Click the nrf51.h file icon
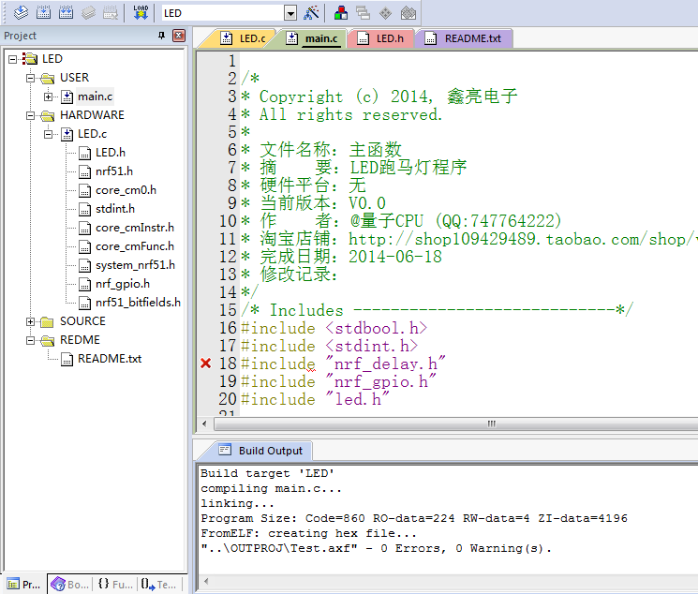 (84, 171)
